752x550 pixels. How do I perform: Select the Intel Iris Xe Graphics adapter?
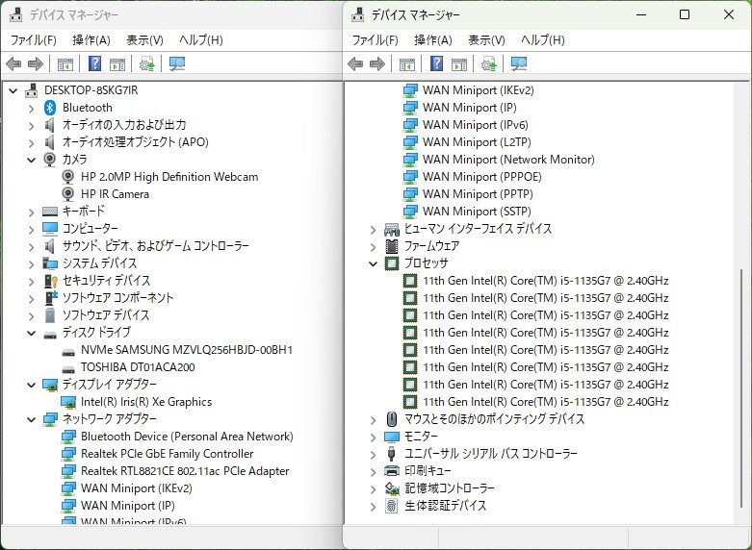click(145, 402)
